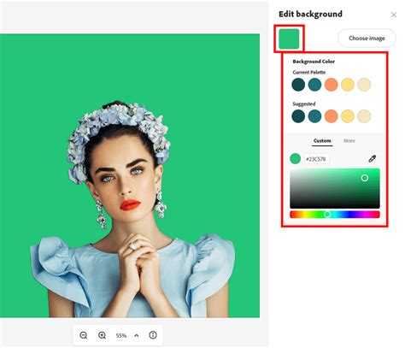405x348 pixels.
Task: Select cream swatch in Current Palette
Action: 364,85
